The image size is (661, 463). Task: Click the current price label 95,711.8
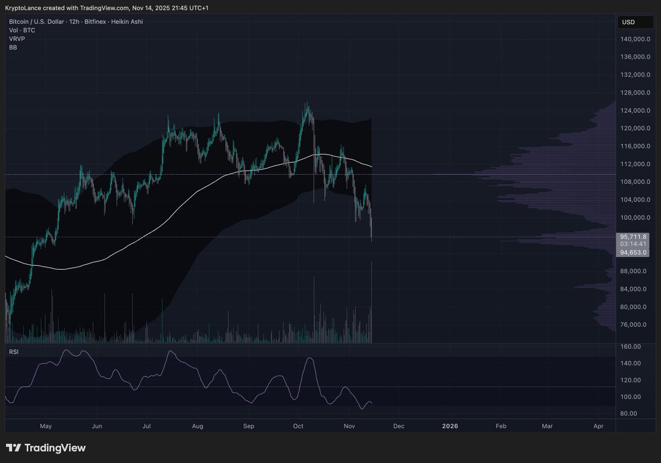(633, 236)
